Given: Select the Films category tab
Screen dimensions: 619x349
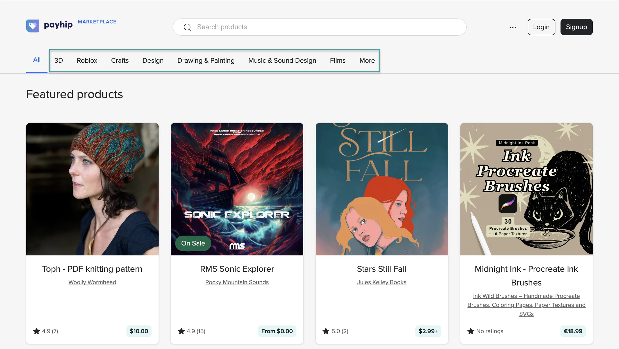Looking at the screenshot, I should click(338, 61).
